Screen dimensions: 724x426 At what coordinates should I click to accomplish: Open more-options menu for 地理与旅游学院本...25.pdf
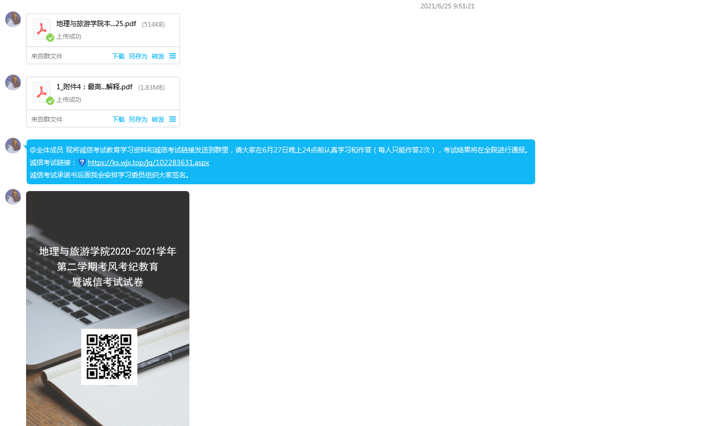coord(173,56)
